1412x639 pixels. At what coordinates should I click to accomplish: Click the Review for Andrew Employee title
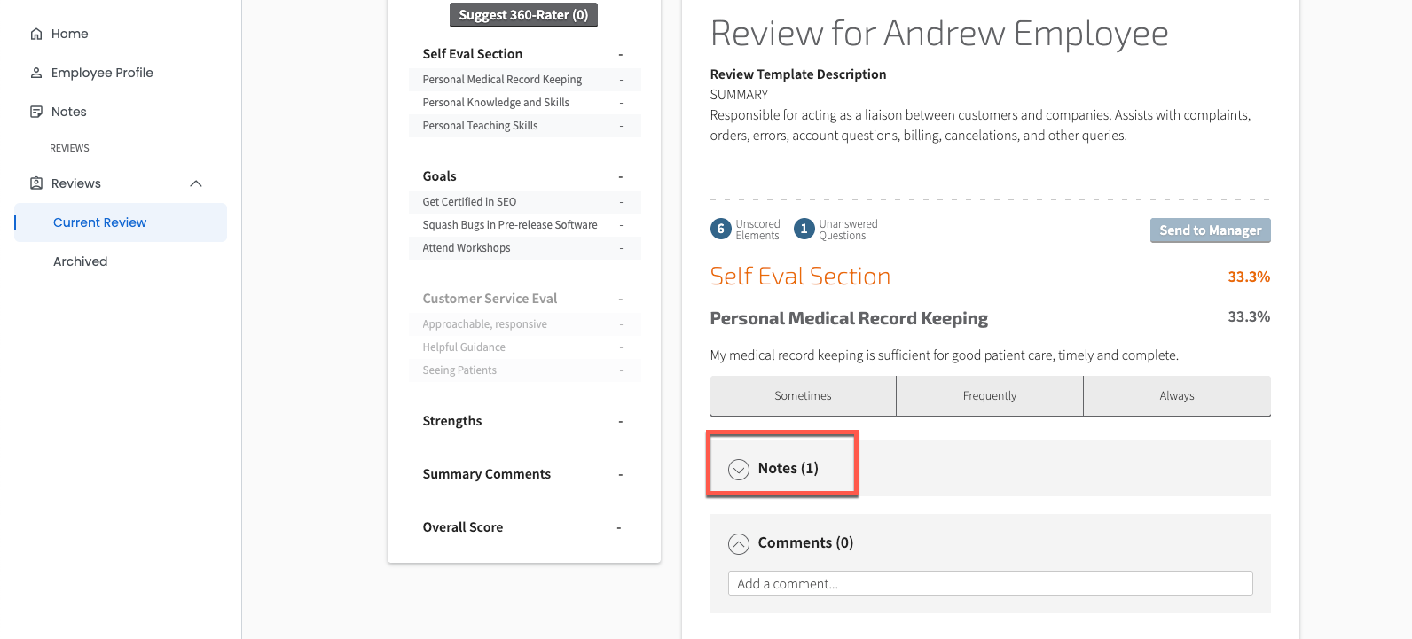click(939, 34)
